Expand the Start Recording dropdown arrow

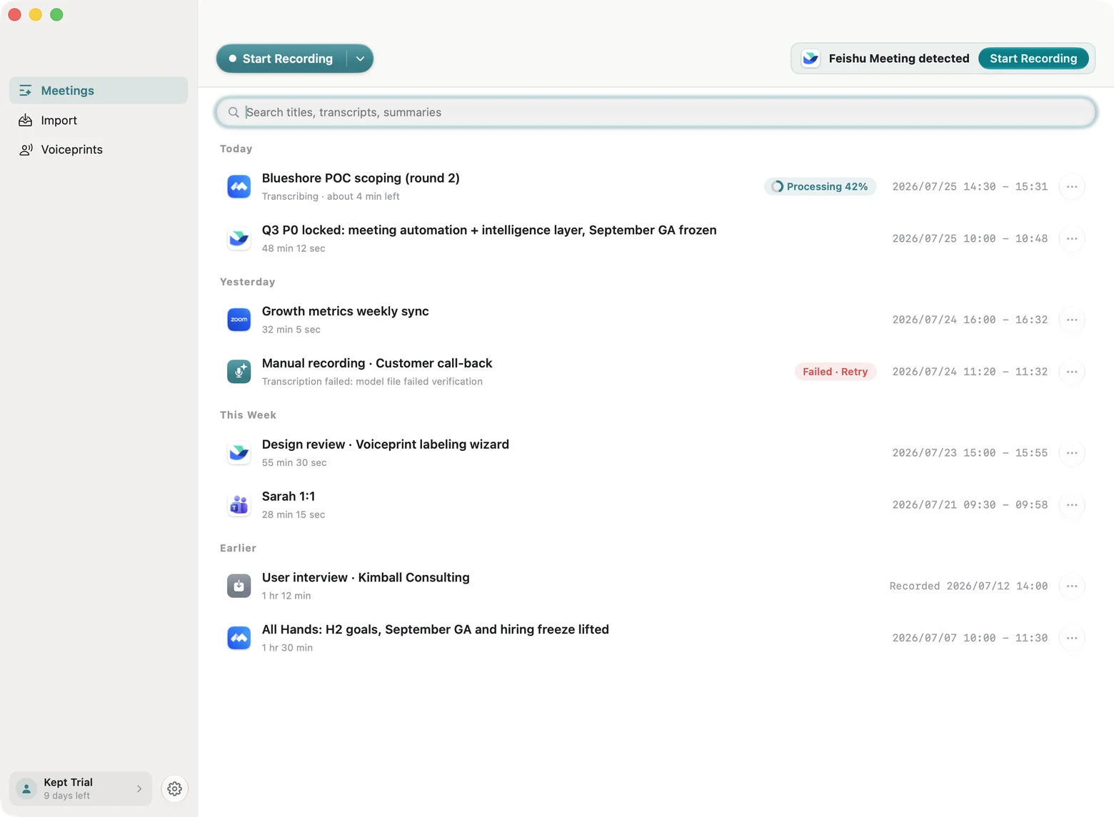coord(360,59)
